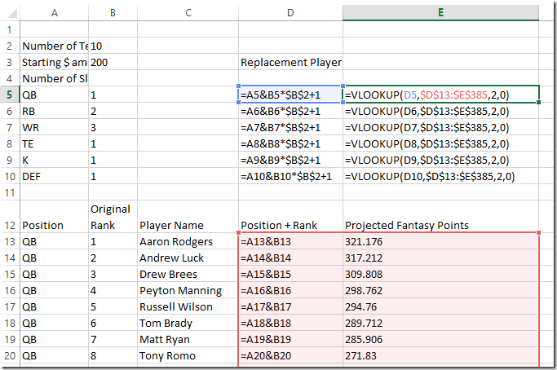Click cell A8 containing TE
The image size is (557, 370).
pos(55,143)
